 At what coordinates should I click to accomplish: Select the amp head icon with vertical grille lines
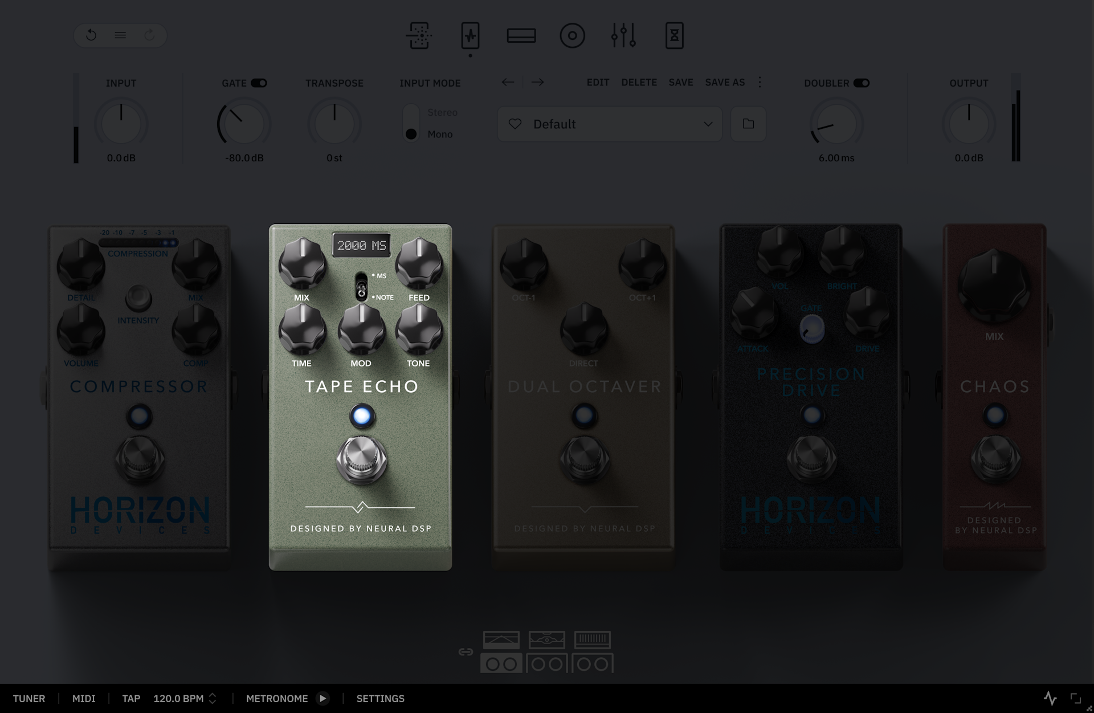pyautogui.click(x=593, y=640)
